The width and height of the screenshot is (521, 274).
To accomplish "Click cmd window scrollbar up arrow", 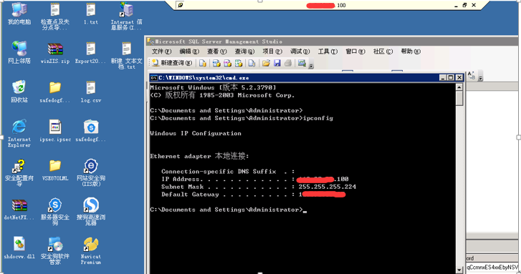I will 459,87.
